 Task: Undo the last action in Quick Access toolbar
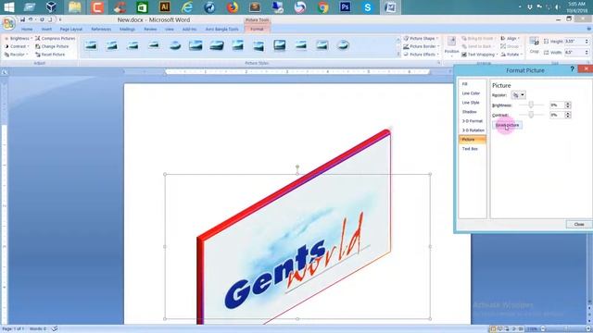[x=31, y=19]
